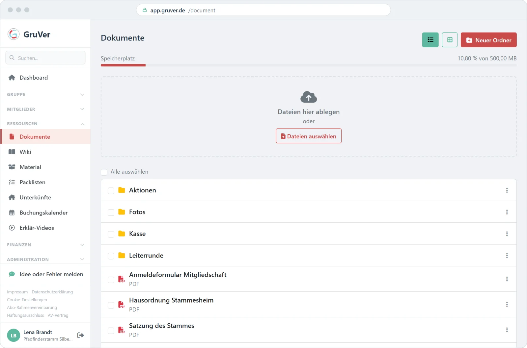Open Dashboard in the sidebar

tap(45, 78)
